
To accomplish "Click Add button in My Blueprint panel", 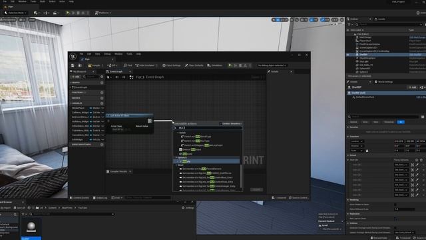I will [x=76, y=77].
